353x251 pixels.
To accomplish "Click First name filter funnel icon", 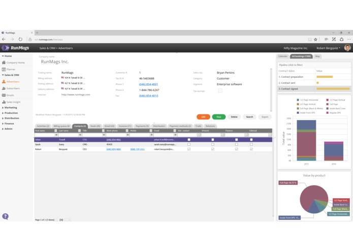I will (x=56, y=135).
